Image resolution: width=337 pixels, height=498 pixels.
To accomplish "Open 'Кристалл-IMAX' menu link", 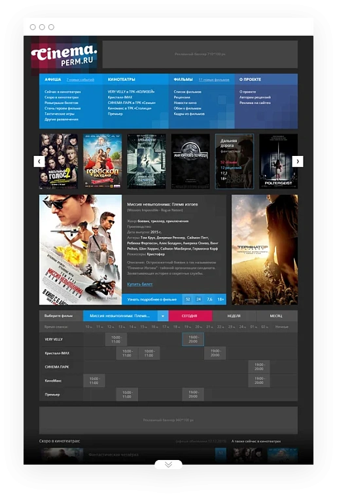I will tap(120, 97).
